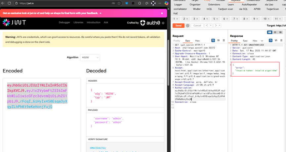Open the Learn tab in Burp
286x152 pixels.
coord(230,5)
